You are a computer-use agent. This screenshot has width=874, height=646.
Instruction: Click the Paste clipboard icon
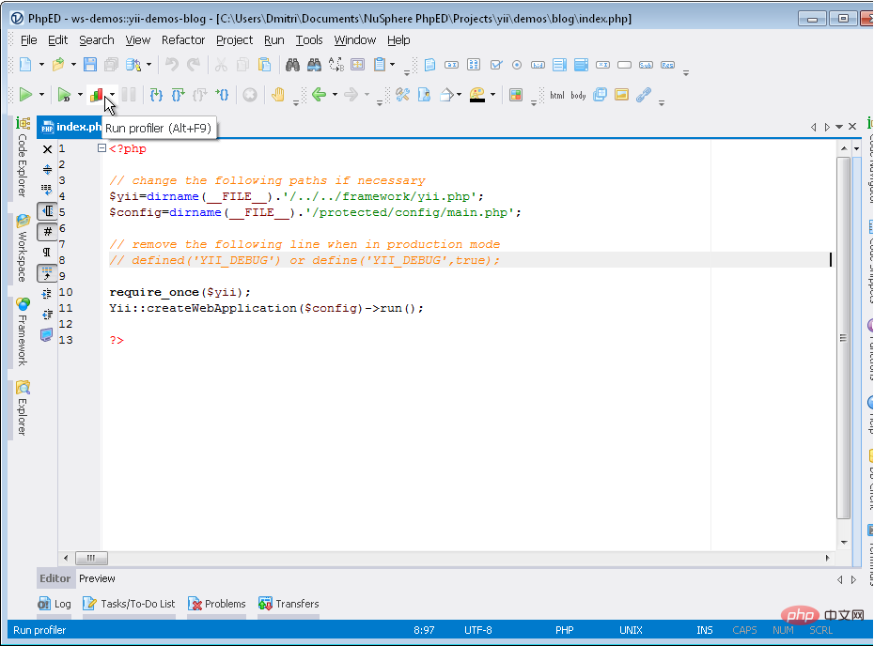(264, 65)
